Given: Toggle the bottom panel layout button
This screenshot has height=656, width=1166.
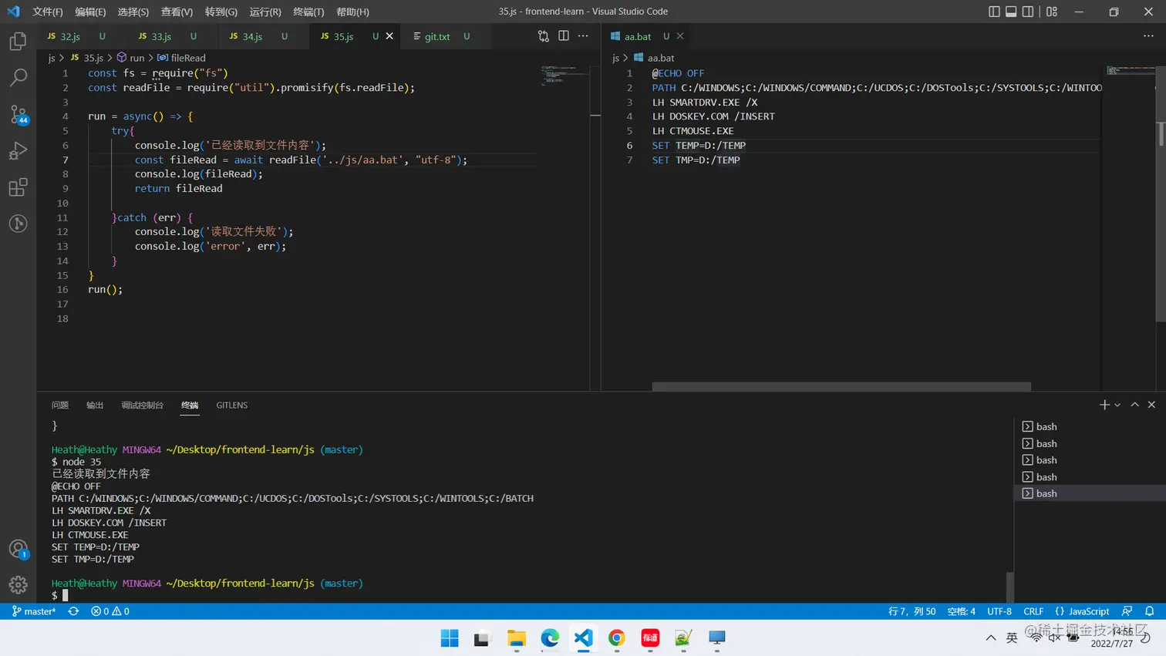Looking at the screenshot, I should [1011, 12].
